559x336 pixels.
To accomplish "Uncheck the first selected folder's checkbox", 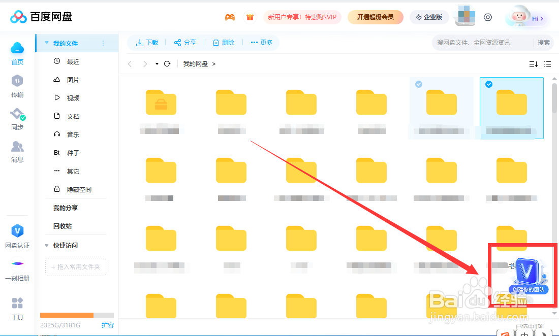I will pos(418,84).
